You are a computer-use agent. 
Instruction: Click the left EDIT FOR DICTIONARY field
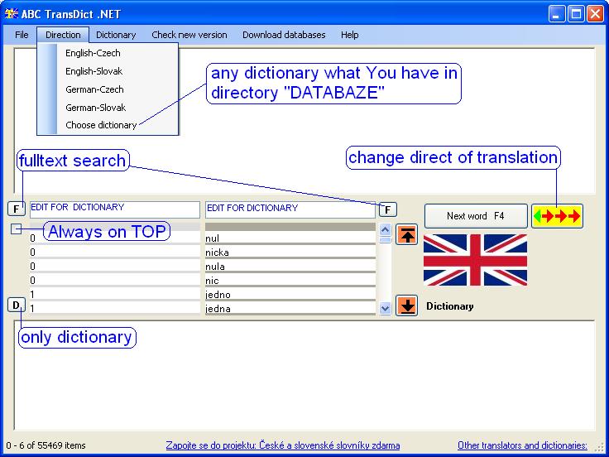114,209
